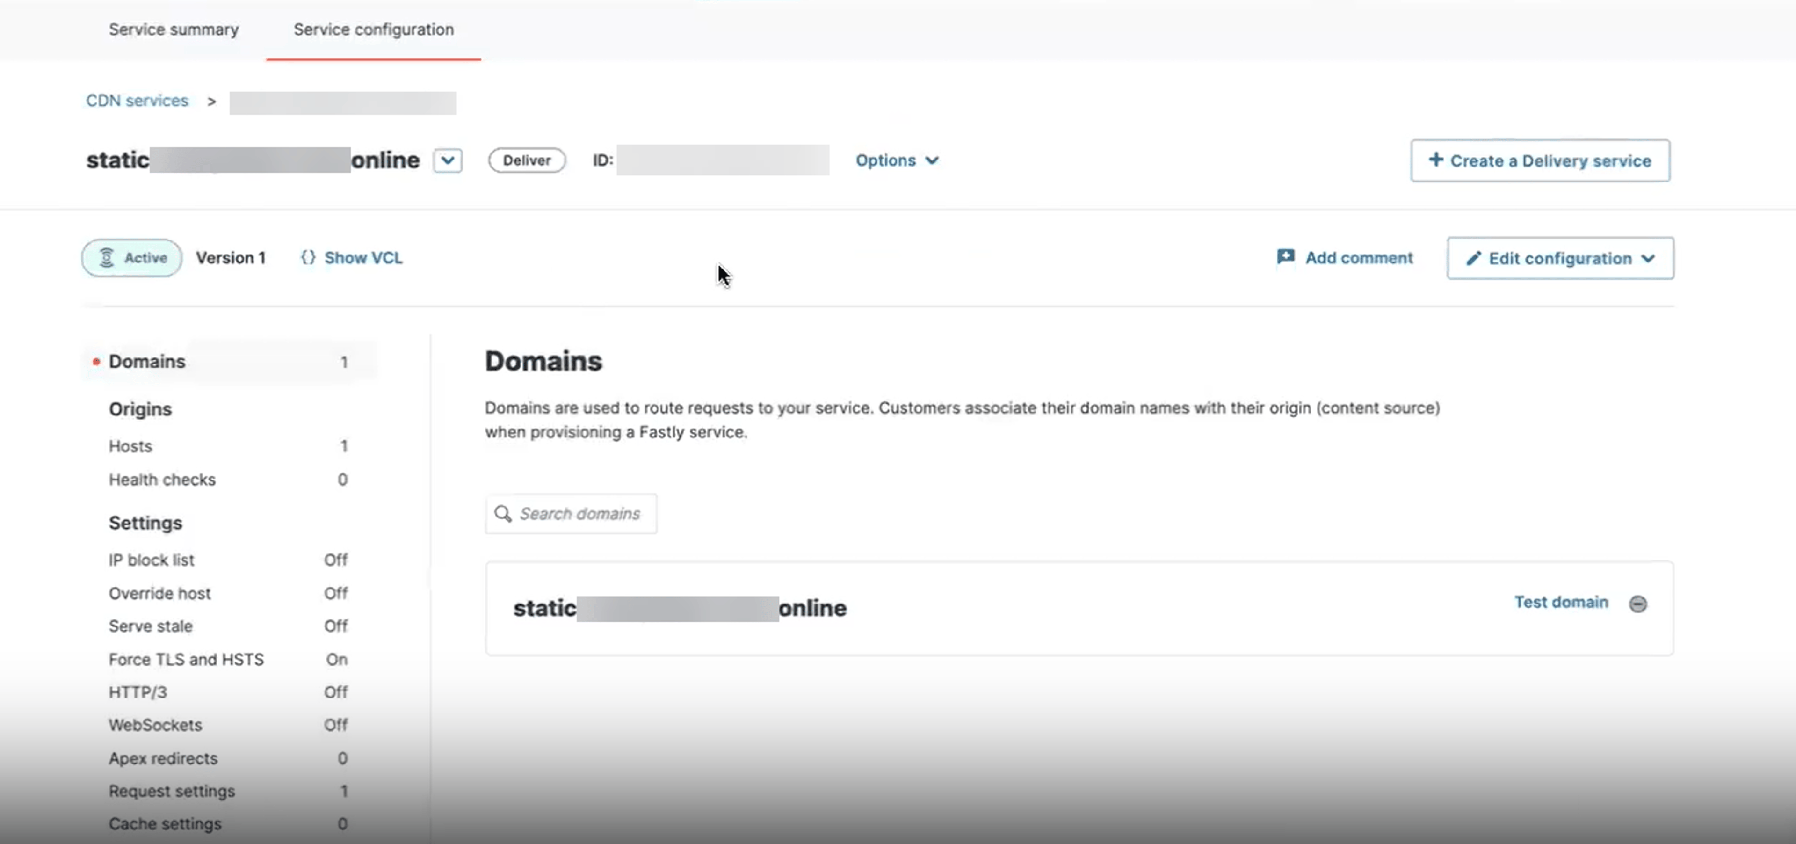Click the plus icon for Create a Delivery service
Viewport: 1796px width, 844px height.
click(1435, 160)
